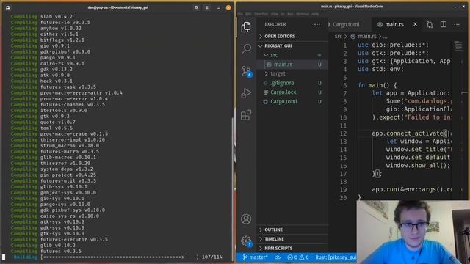Click the 'Building' label in the terminal
Viewport: 470px width, 264px height.
click(26, 257)
